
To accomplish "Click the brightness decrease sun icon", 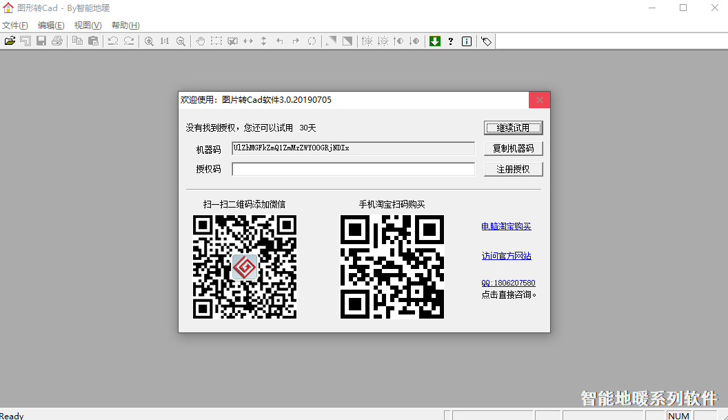I will click(383, 41).
